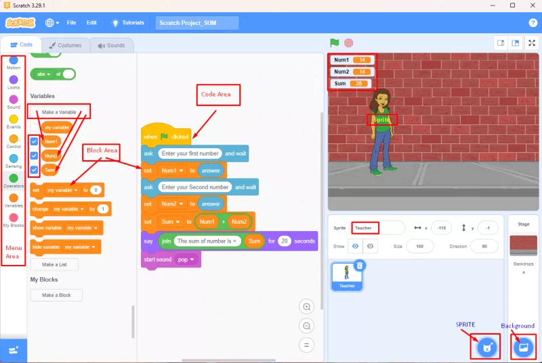Viewport: 542px width, 363px height.
Task: Open the language globe menu
Action: click(x=52, y=23)
